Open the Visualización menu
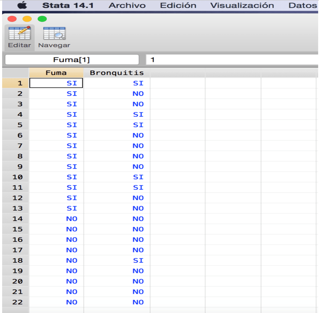Viewport: 319px width, 313px height. pyautogui.click(x=242, y=6)
